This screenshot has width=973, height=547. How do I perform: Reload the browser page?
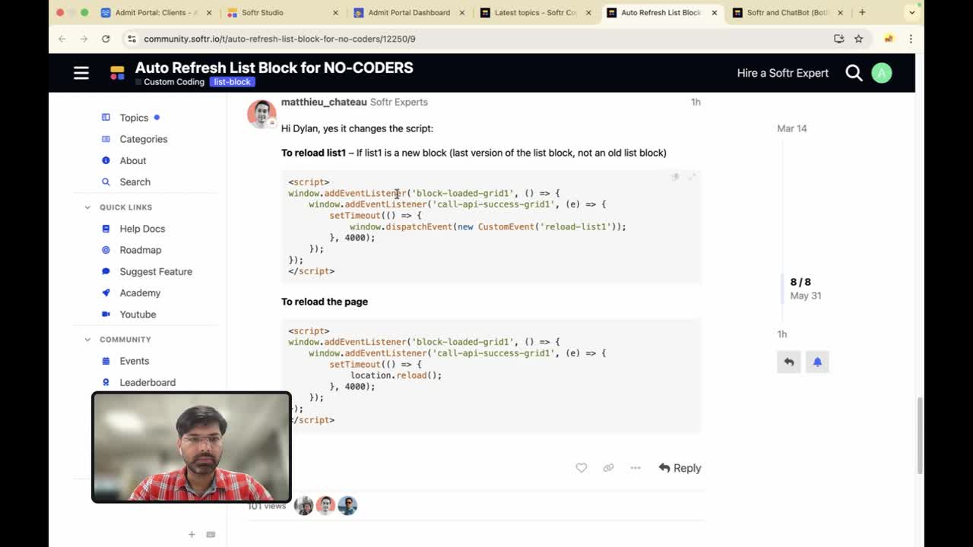point(106,39)
